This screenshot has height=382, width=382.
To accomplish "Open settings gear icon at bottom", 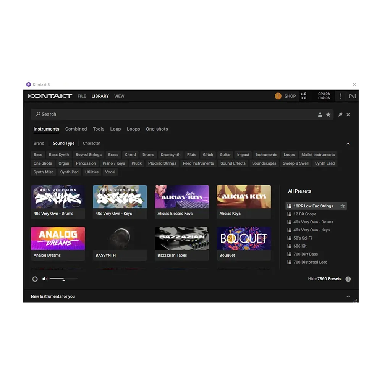I will pyautogui.click(x=35, y=279).
